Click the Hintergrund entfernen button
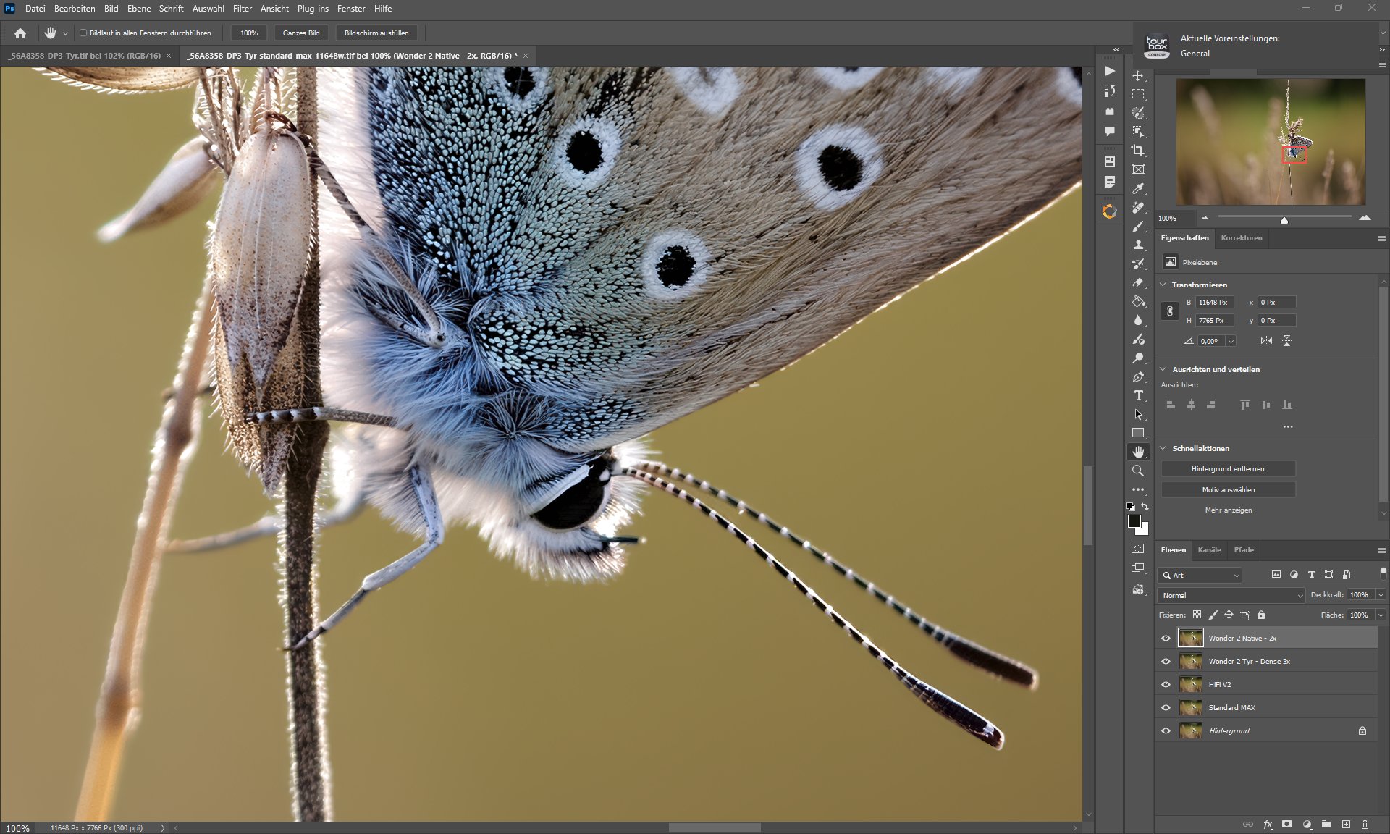1390x834 pixels. point(1228,469)
